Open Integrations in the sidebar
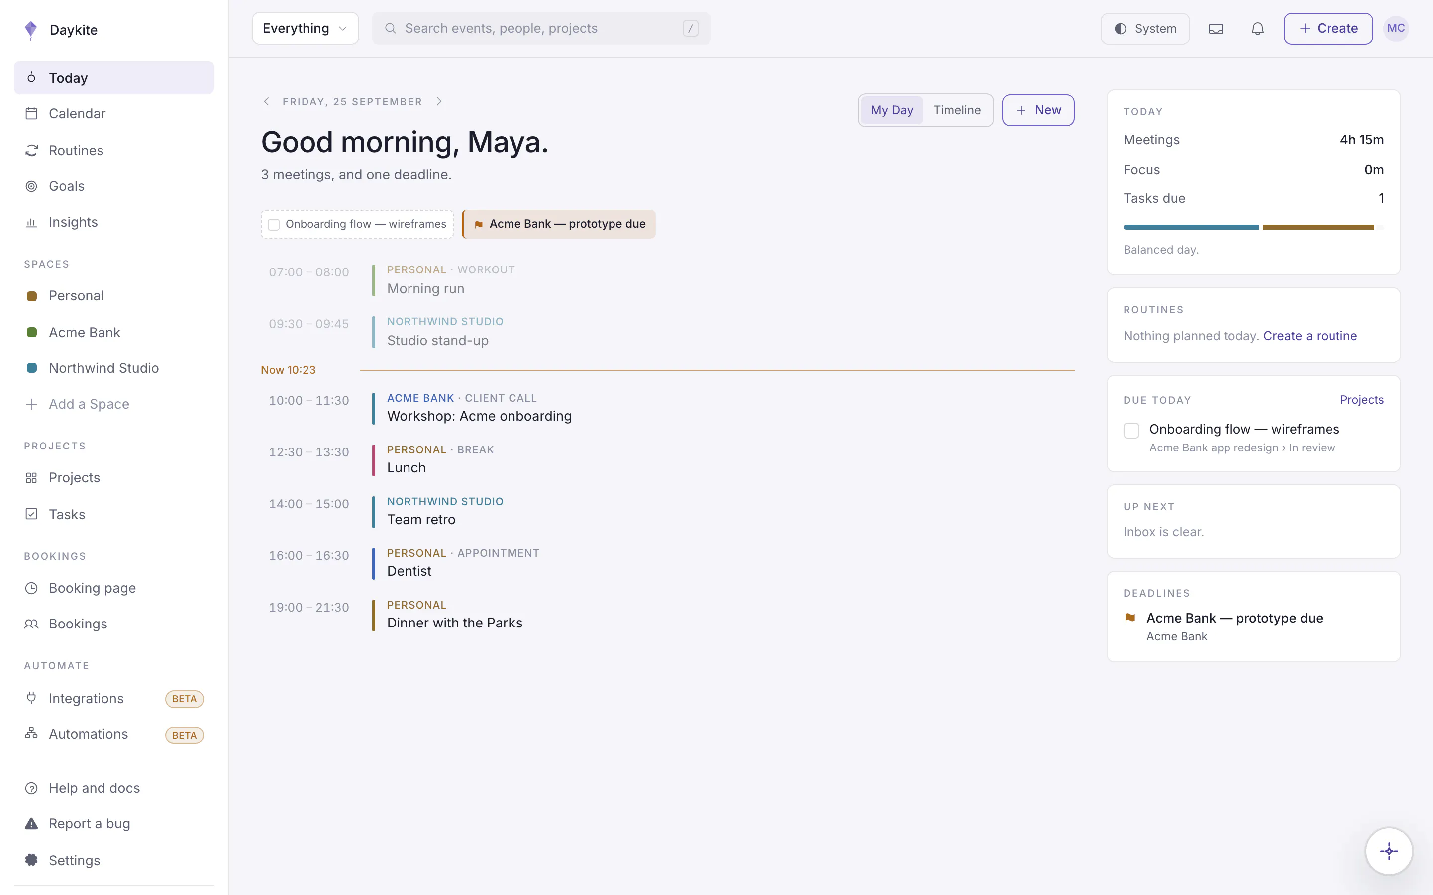1433x895 pixels. (113, 699)
